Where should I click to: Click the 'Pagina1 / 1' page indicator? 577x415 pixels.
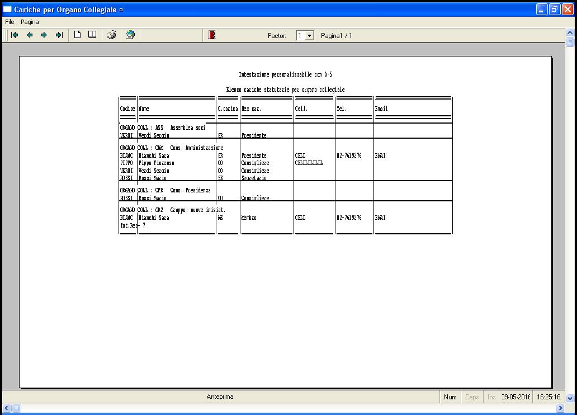[x=337, y=36]
